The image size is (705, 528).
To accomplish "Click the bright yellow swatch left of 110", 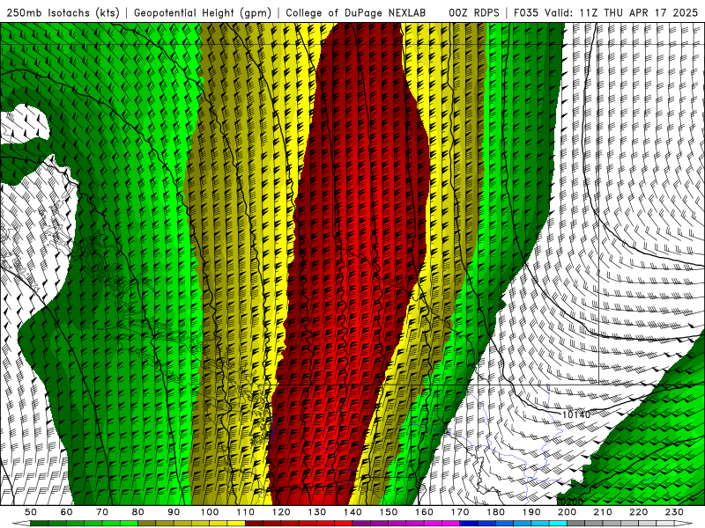I will click(x=236, y=524).
